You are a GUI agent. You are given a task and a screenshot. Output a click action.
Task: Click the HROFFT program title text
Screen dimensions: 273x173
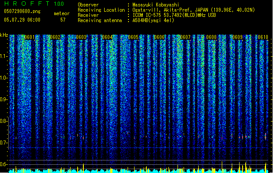[x=27, y=3]
